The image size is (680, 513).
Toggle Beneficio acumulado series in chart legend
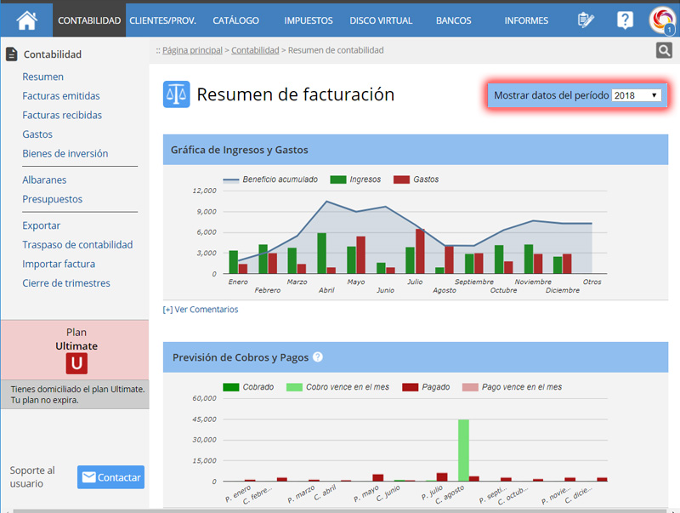coord(270,180)
